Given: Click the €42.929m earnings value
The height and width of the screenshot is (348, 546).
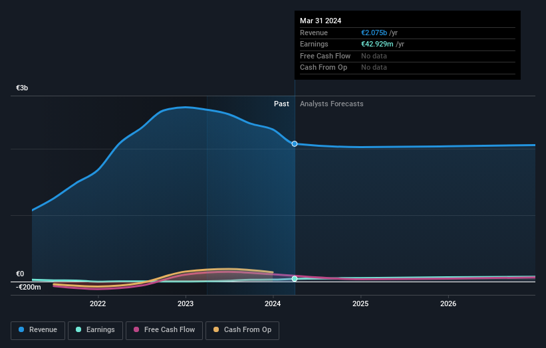Looking at the screenshot, I should coord(377,44).
